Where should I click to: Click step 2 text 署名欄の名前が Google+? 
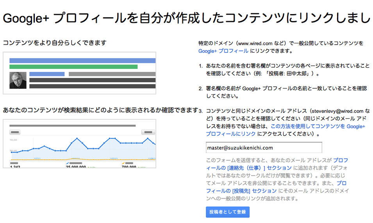point(286,92)
